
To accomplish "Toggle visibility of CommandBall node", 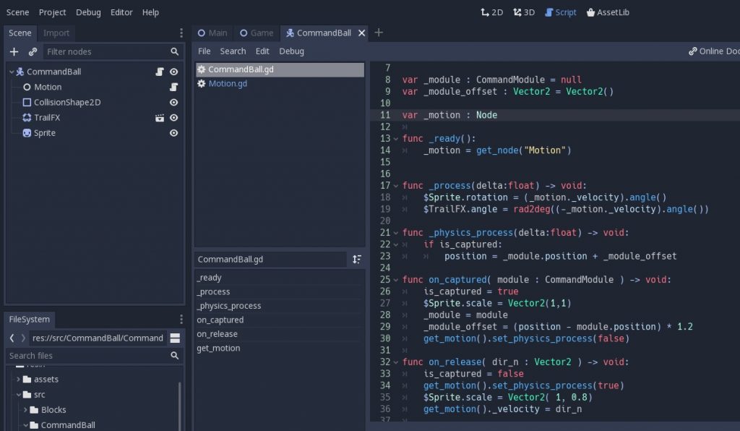I will 173,72.
